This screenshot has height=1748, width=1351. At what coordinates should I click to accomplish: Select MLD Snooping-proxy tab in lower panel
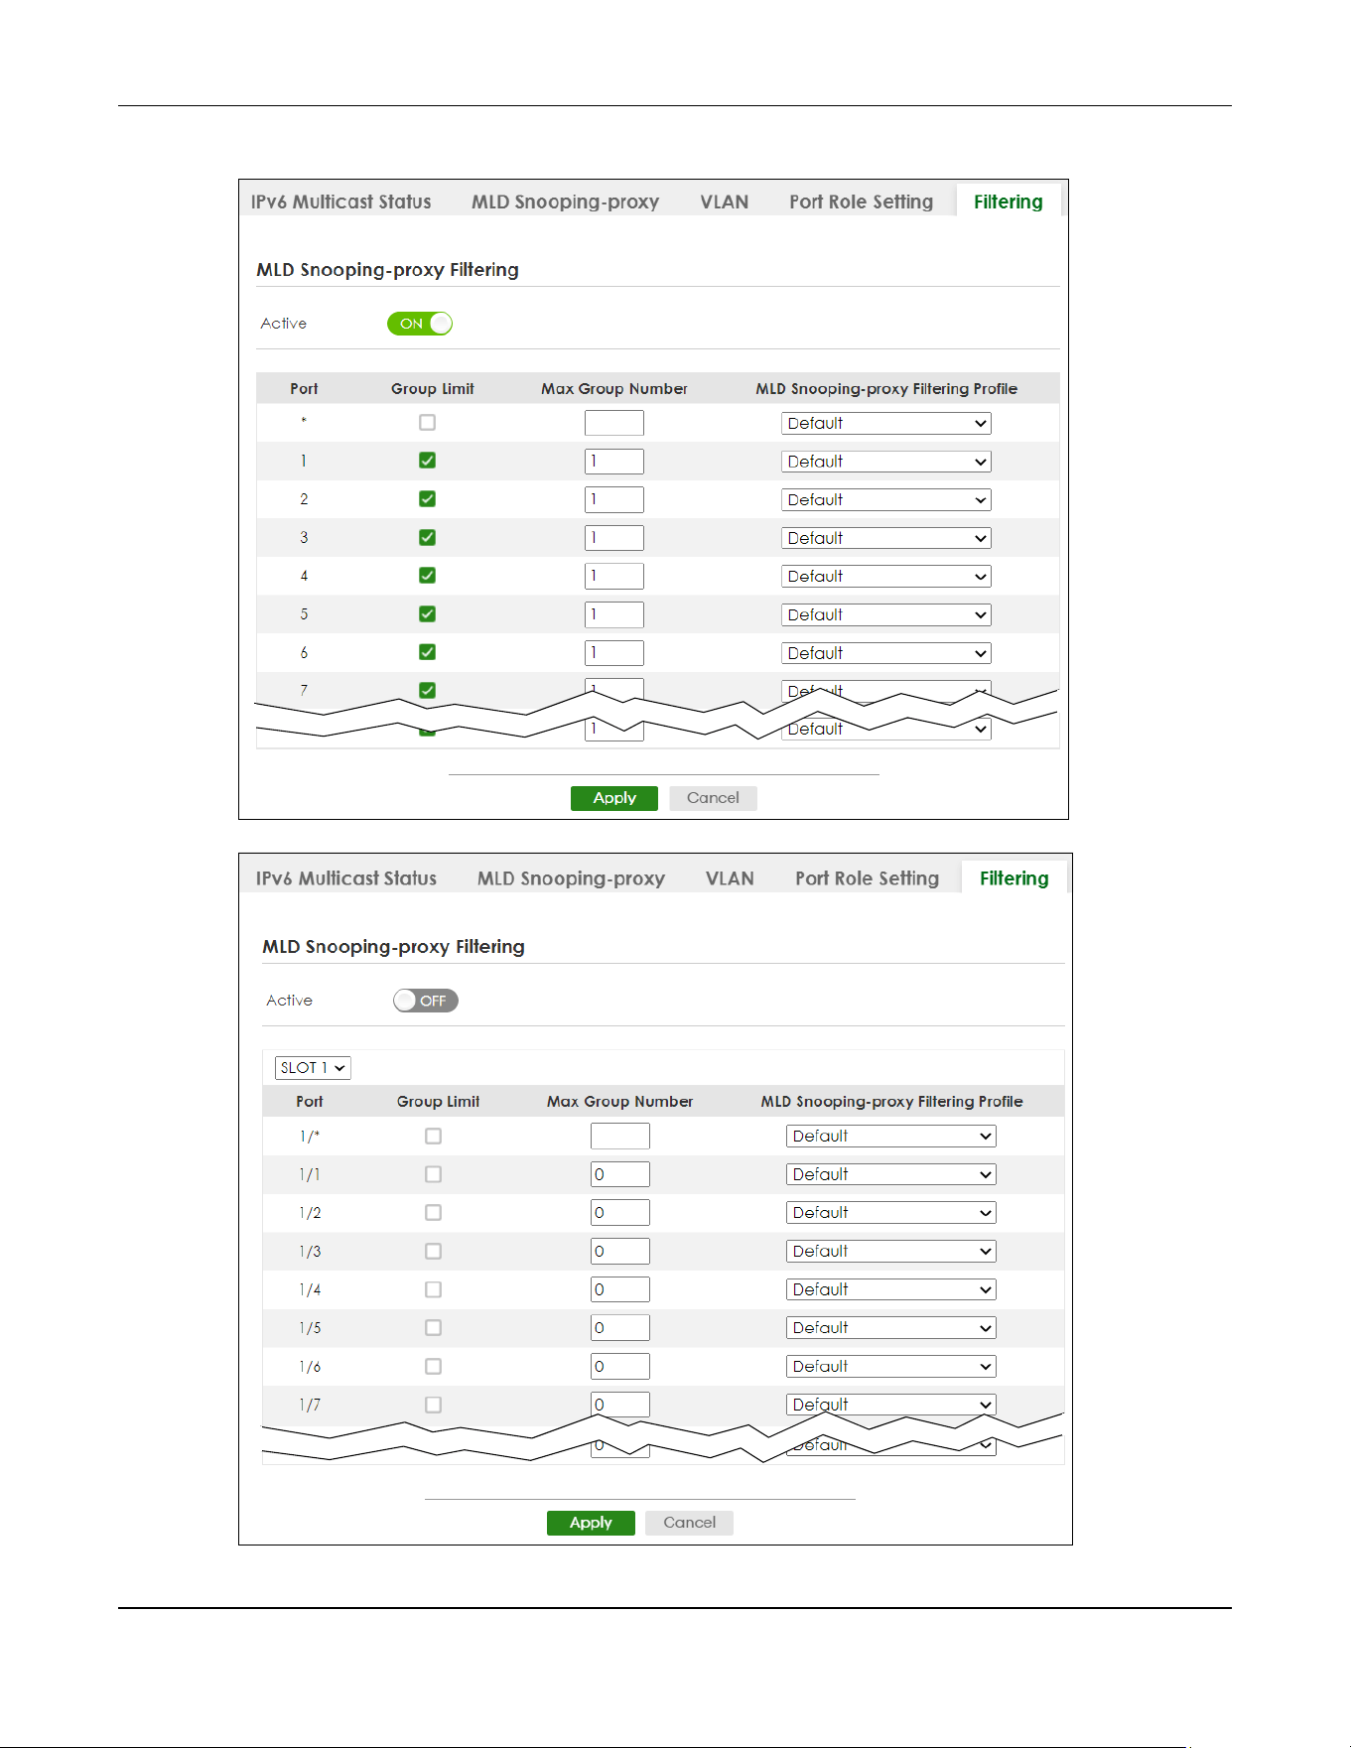tap(571, 878)
